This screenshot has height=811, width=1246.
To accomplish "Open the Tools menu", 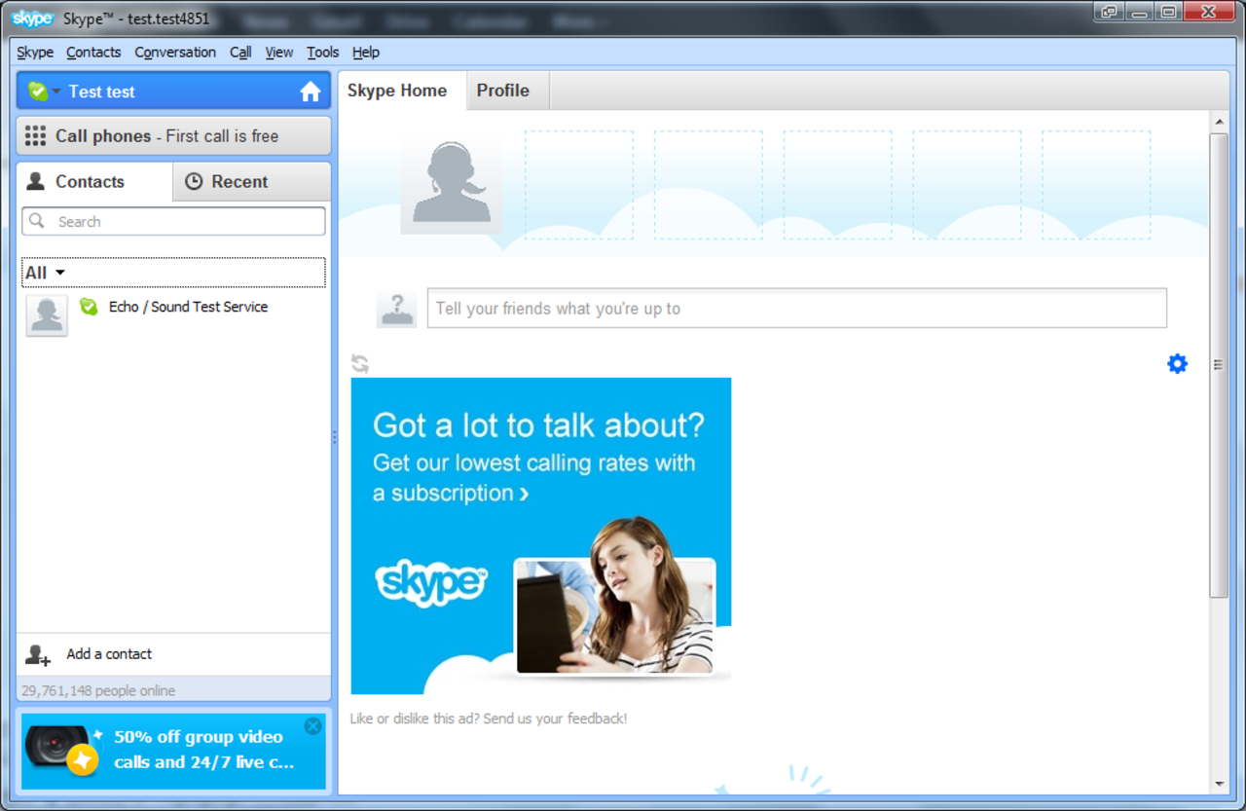I will pyautogui.click(x=322, y=52).
